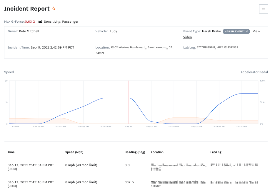Click the red Max G-Force 0.63 G value
Viewport: 270px width, 190px height.
pyautogui.click(x=30, y=21)
